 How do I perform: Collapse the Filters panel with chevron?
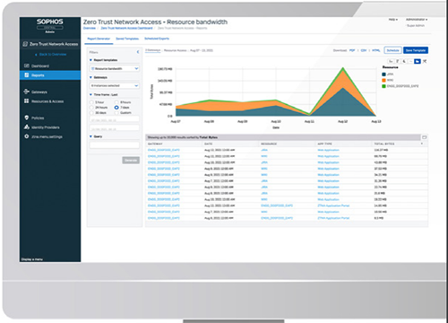tap(138, 52)
